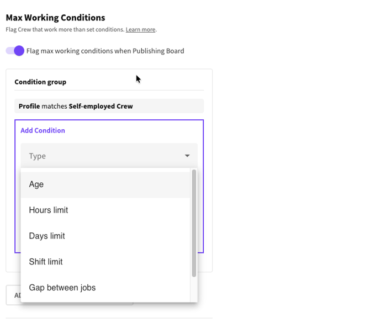
Task: Select Age from the type list
Action: pos(36,184)
